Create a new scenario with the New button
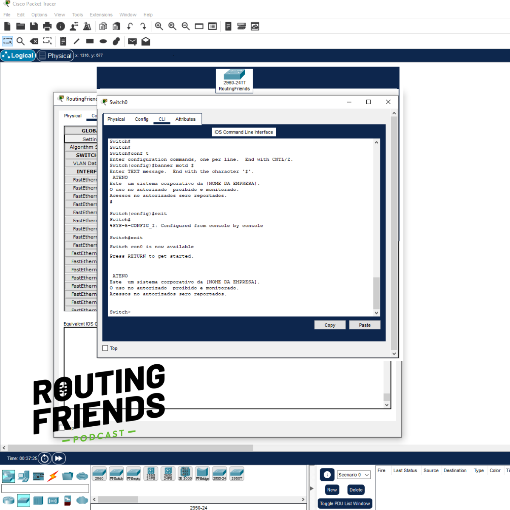The height and width of the screenshot is (510, 510). coord(332,490)
